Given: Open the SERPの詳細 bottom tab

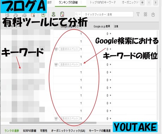Looking at the screenshot, I should [30, 130].
